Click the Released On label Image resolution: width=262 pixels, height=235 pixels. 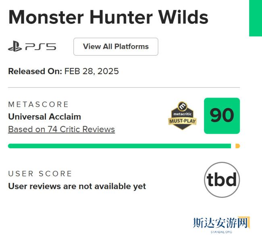[x=35, y=71]
